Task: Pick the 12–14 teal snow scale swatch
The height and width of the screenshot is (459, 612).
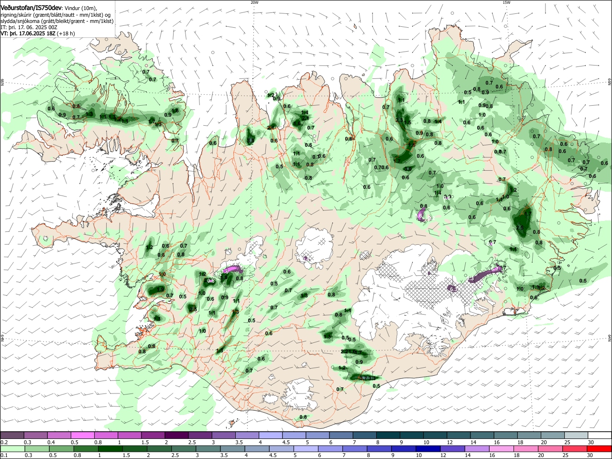Action: click(459, 435)
